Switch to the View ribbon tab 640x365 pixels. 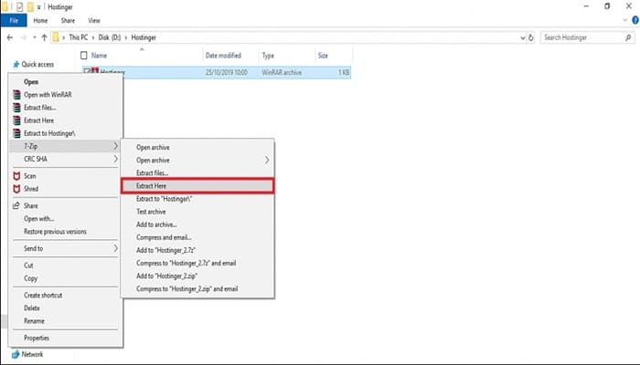94,20
